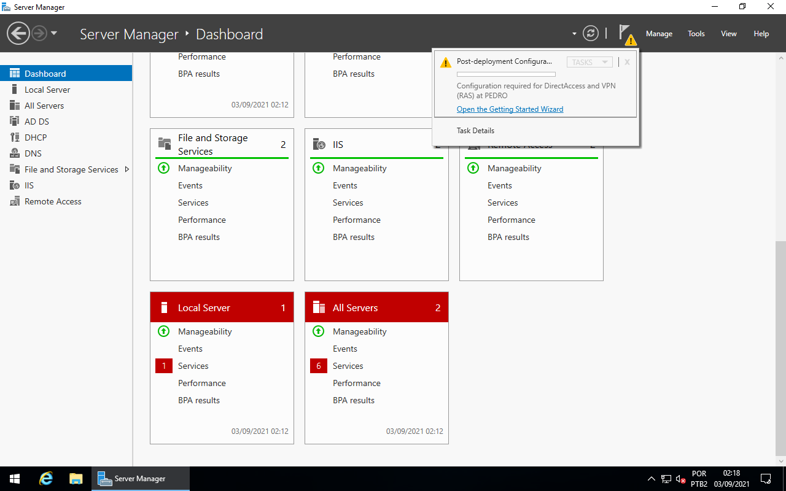Select Services under Local Server tile
This screenshot has height=491, width=786.
click(x=193, y=365)
